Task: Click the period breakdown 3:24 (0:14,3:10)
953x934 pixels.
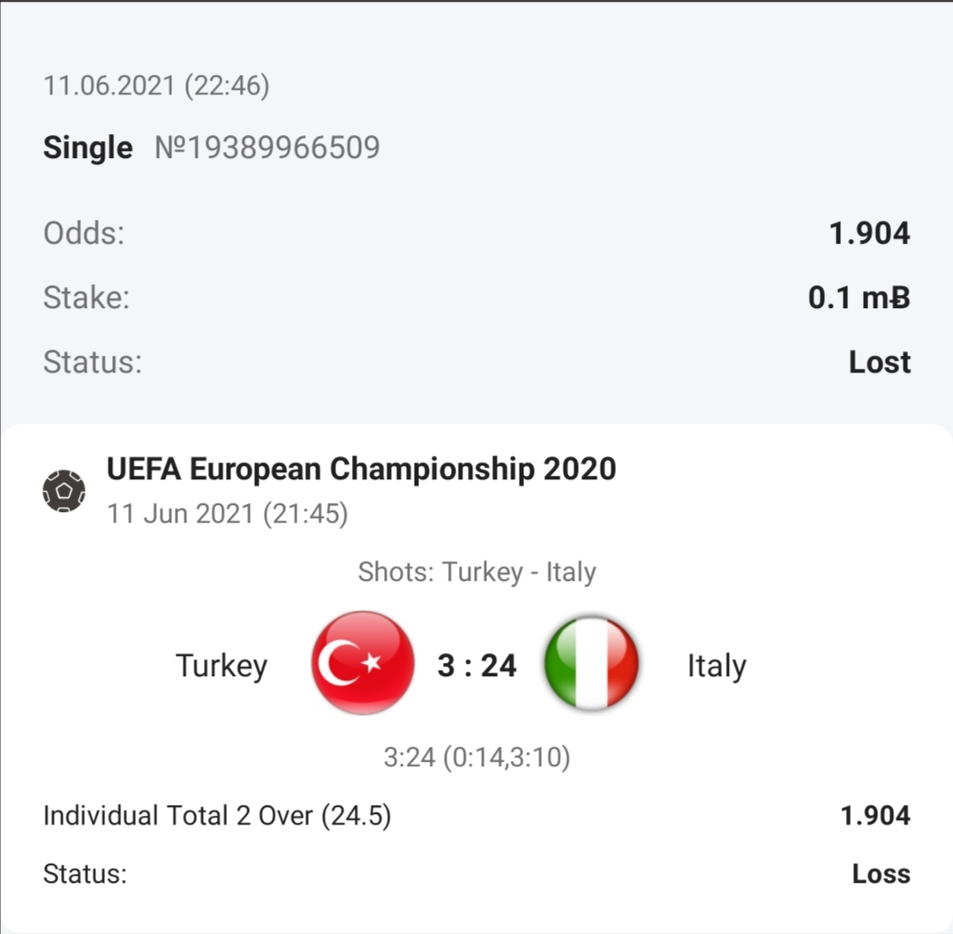Action: (476, 757)
